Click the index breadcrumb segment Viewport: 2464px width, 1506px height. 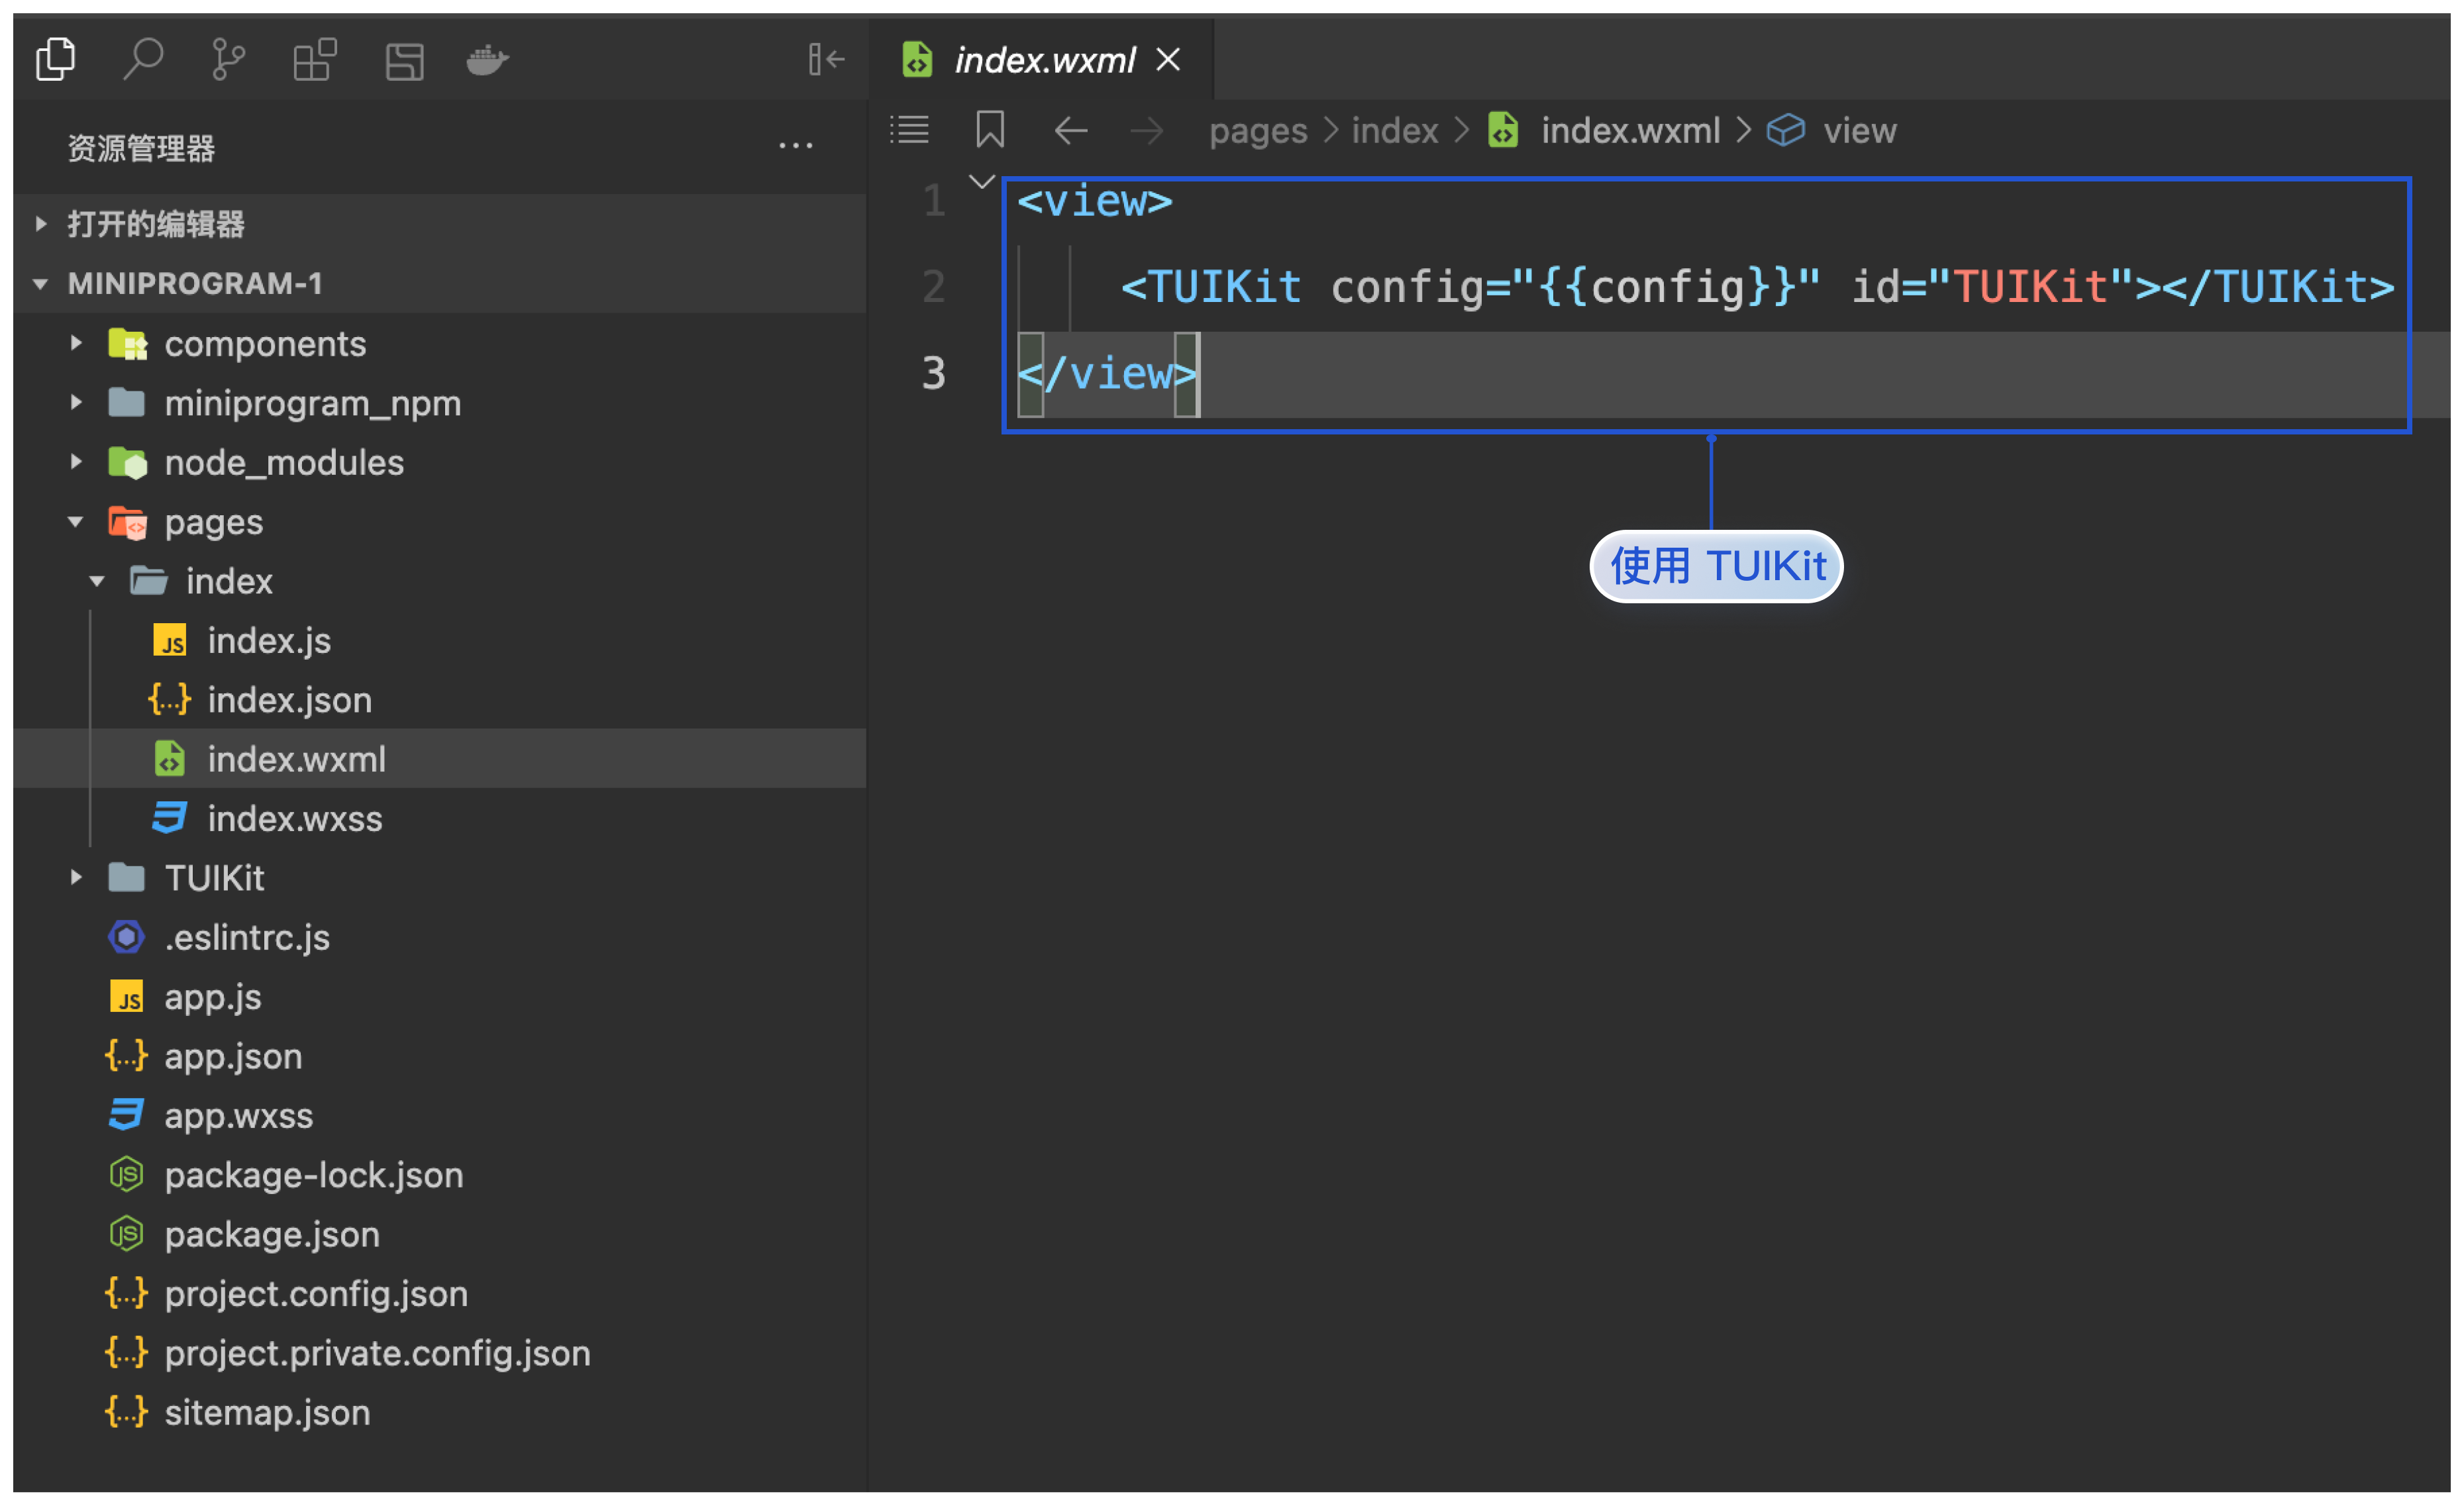click(x=1395, y=131)
